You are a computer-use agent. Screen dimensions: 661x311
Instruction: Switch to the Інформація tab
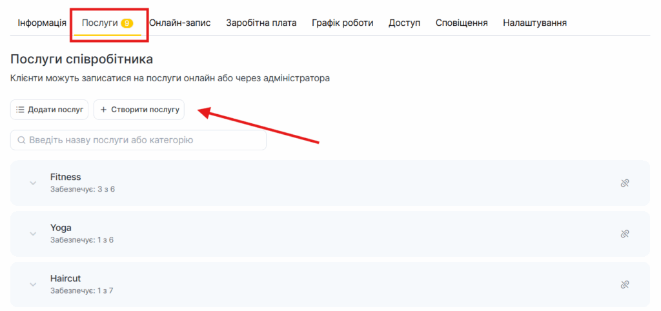click(42, 23)
